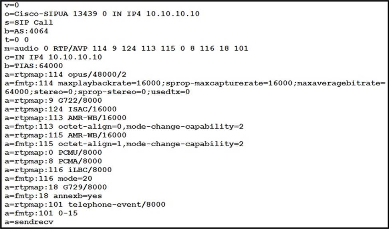Click the rtpmap:113 AMR-WB/16000 line
This screenshot has height=229, width=389.
[x=65, y=118]
